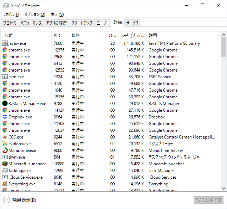Click the Dropbox.exe icon
This screenshot has height=209, width=227.
click(x=5, y=117)
